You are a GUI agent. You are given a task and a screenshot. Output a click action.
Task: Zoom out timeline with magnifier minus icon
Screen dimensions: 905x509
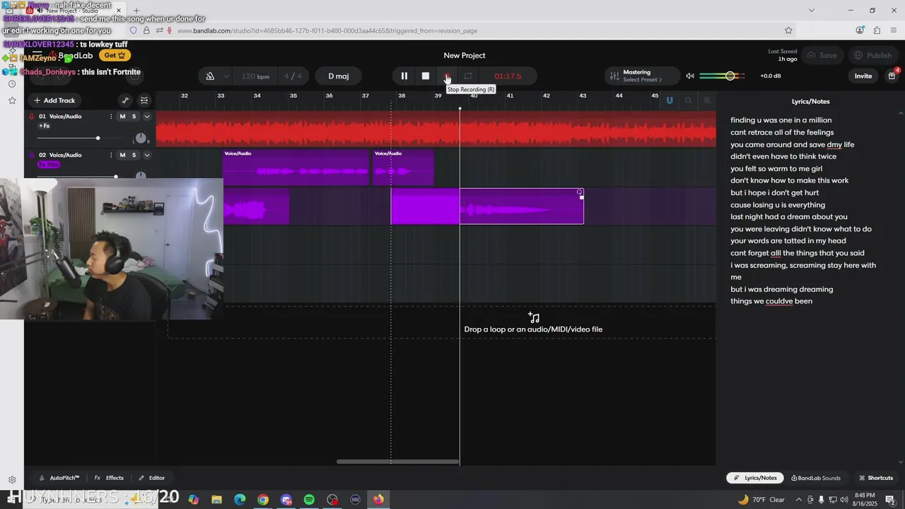click(688, 100)
